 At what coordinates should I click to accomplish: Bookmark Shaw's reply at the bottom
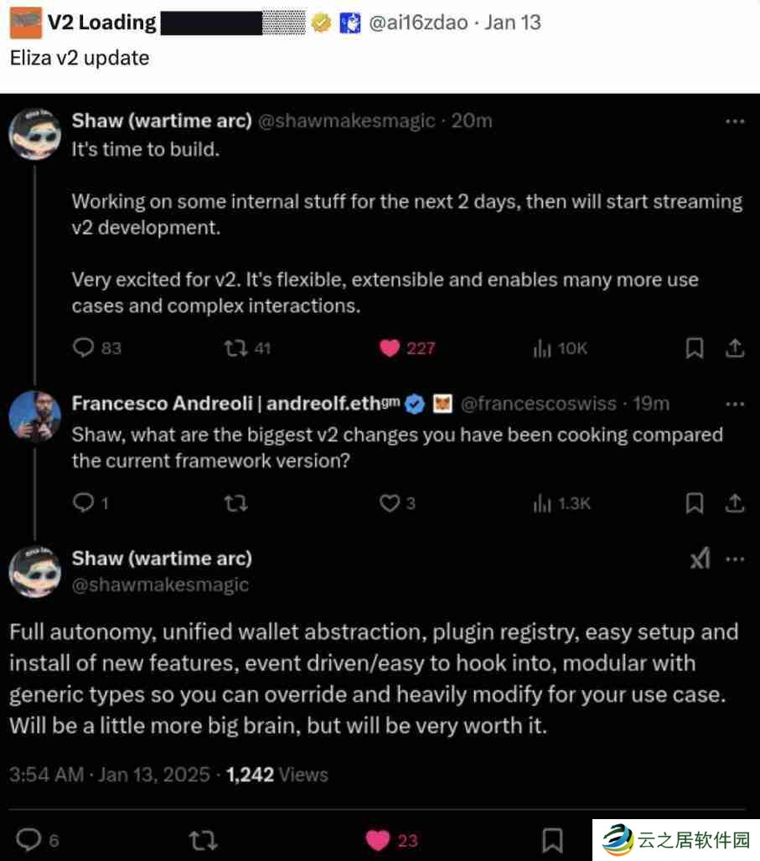553,839
